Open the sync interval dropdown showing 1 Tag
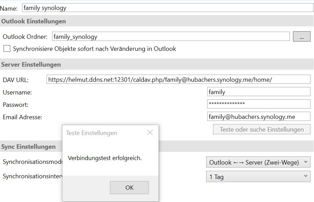314x202 pixels. pos(258,177)
